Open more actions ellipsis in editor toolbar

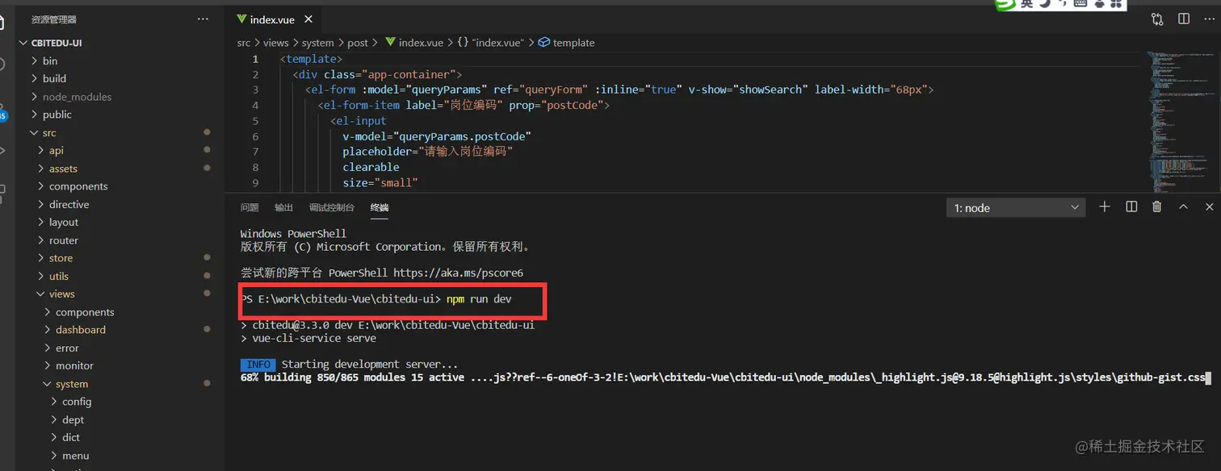(x=1211, y=19)
